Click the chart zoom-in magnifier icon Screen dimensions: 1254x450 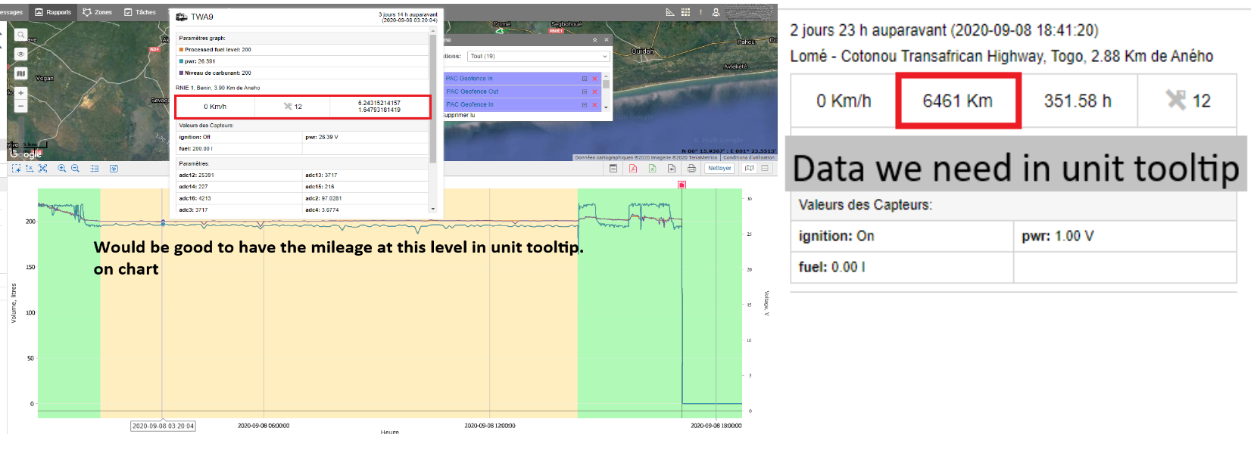click(x=61, y=169)
